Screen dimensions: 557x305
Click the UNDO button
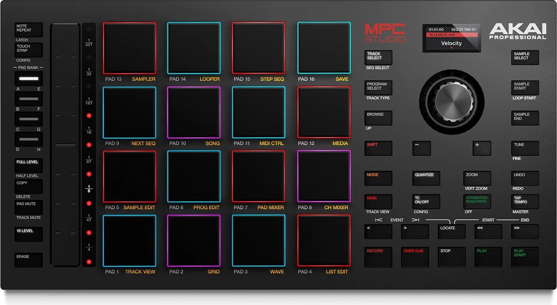point(525,178)
